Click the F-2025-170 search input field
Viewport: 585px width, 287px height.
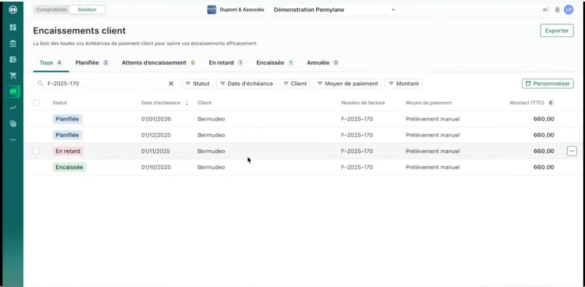click(x=105, y=84)
